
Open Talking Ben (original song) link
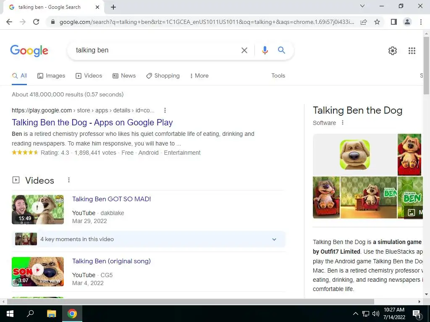111,261
